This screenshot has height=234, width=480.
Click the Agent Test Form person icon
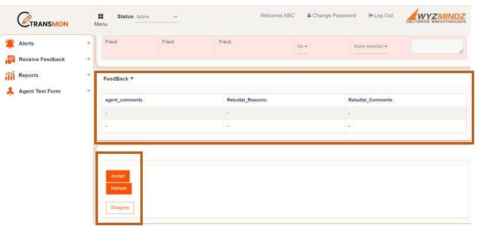tap(10, 91)
